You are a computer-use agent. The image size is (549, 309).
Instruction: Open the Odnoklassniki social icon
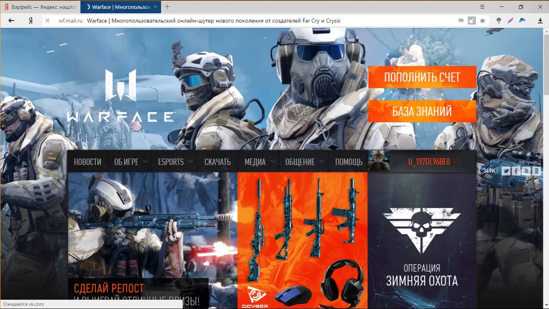click(537, 171)
